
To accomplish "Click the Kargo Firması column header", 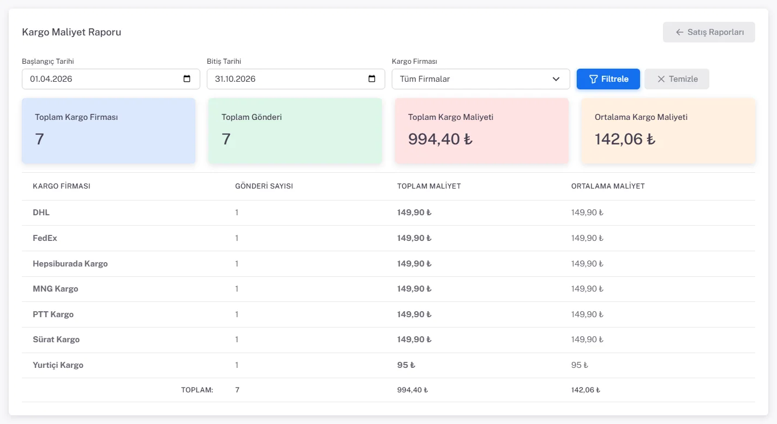I will pos(62,186).
